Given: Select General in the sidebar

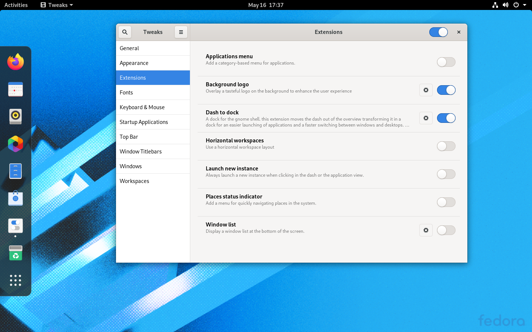Looking at the screenshot, I should pos(153,48).
